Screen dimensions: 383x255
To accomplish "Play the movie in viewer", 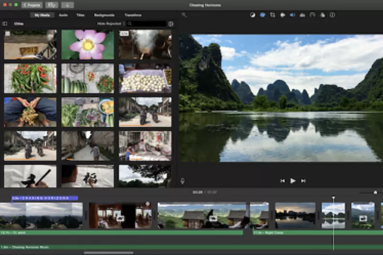I will click(293, 181).
